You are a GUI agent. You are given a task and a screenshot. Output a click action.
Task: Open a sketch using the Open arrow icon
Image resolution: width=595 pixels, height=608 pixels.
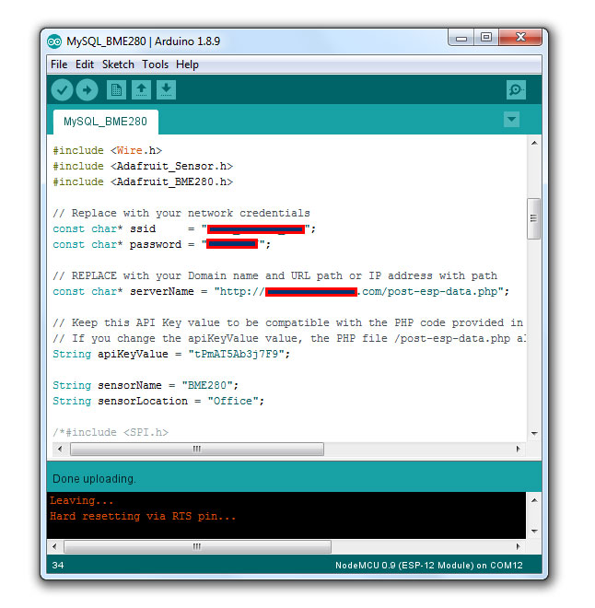pyautogui.click(x=141, y=90)
